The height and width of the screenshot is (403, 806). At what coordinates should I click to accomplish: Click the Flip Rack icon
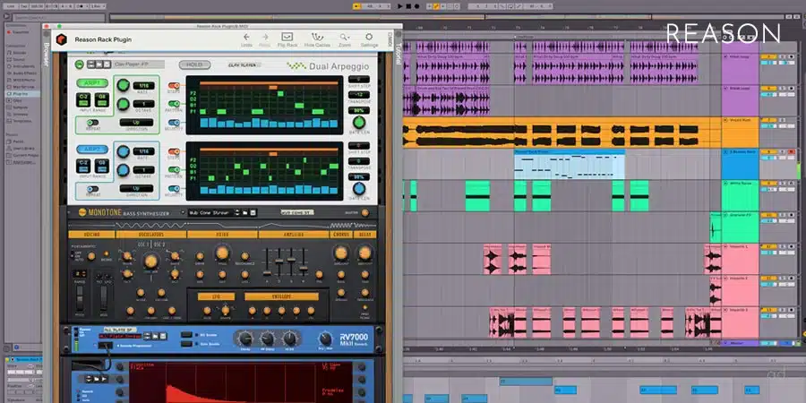pyautogui.click(x=287, y=37)
